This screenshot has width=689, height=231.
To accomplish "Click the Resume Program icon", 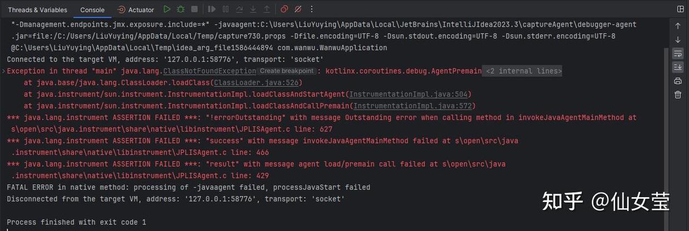I will (211, 9).
